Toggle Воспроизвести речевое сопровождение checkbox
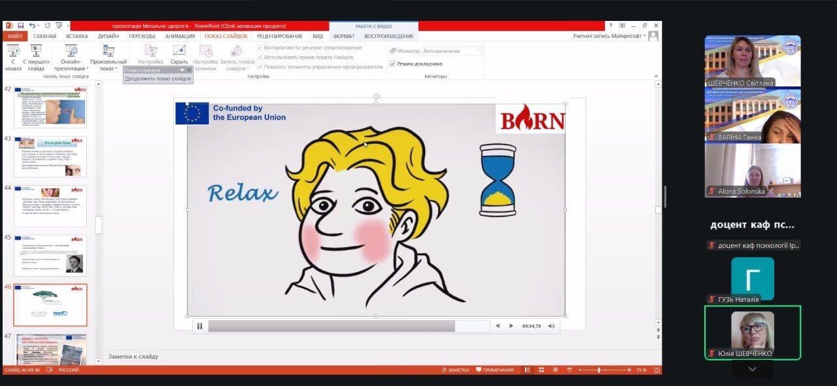 [x=260, y=48]
